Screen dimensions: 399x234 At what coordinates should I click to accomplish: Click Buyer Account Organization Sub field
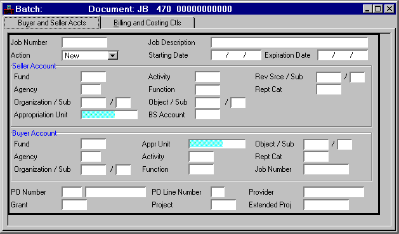(124, 170)
